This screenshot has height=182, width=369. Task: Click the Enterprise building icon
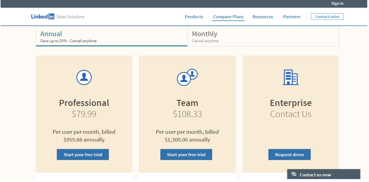(291, 77)
